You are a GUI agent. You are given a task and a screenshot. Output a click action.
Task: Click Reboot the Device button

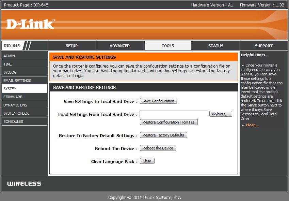pos(158,148)
